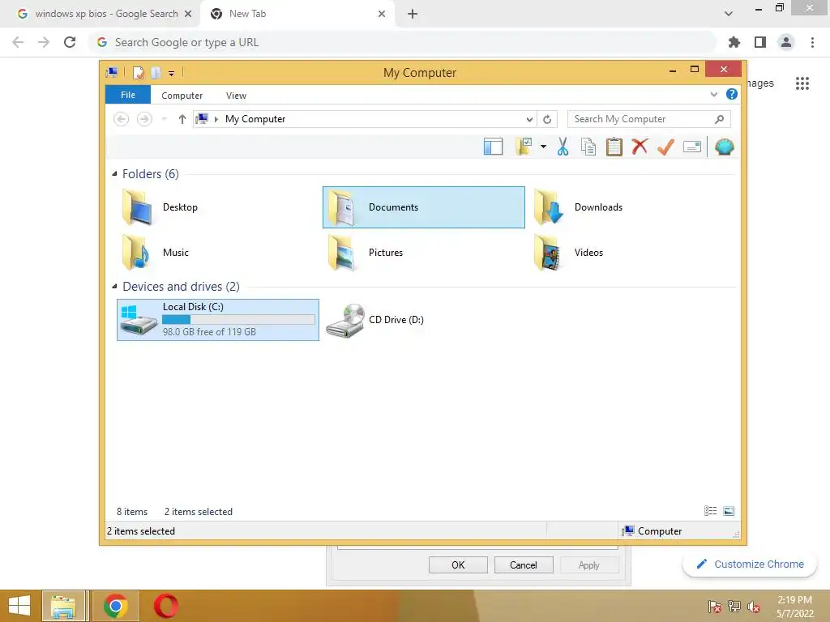
Task: Open the folder options dropdown arrow
Action: (x=543, y=147)
